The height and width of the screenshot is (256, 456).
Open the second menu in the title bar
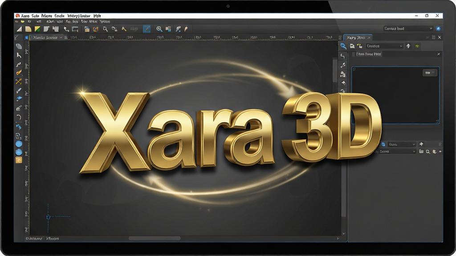[35, 16]
